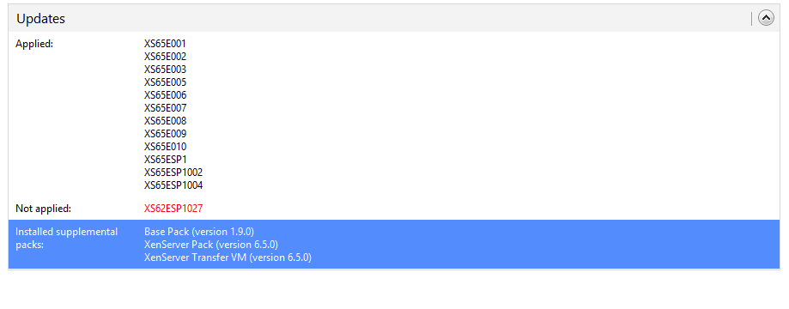789x309 pixels.
Task: Click Base Pack version 1.9.0 entry
Action: (199, 232)
